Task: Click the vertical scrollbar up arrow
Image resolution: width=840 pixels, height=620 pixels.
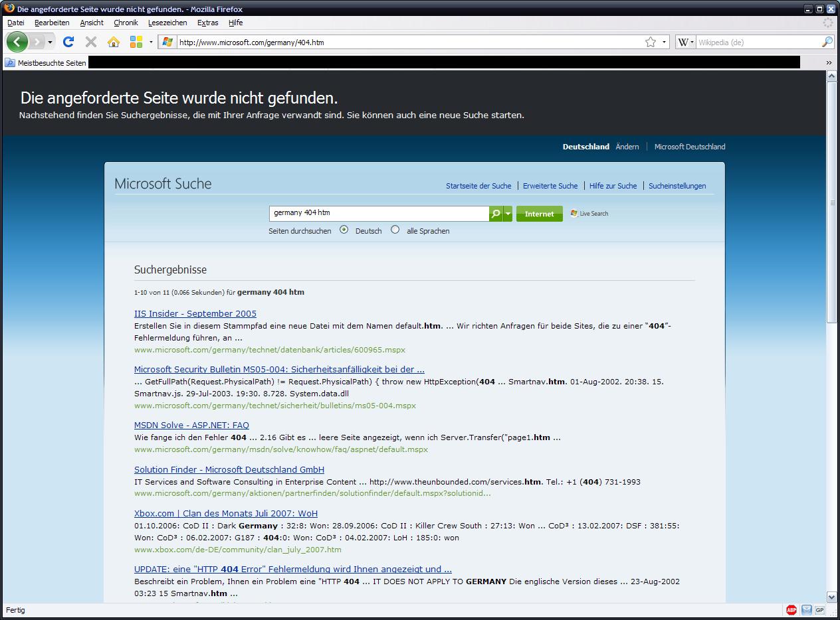Action: click(x=831, y=77)
